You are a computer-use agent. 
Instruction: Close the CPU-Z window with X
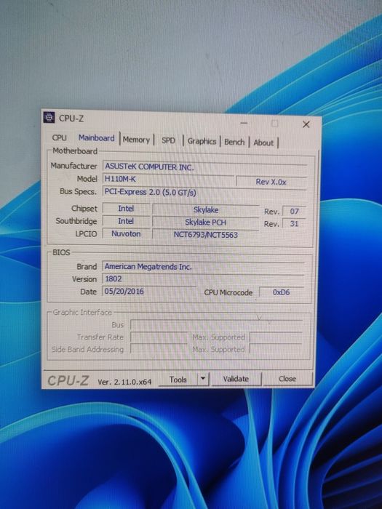pos(306,124)
